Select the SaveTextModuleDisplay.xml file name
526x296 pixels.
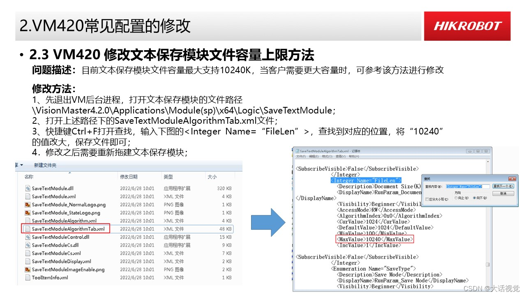(x=62, y=261)
